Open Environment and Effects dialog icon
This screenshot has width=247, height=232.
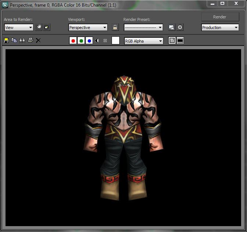pyautogui.click(x=180, y=27)
